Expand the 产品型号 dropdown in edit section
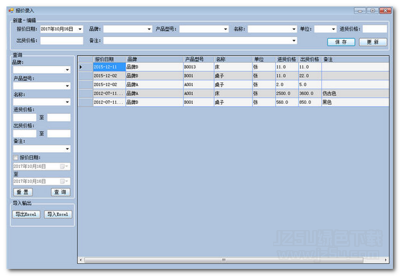 pyautogui.click(x=225, y=29)
